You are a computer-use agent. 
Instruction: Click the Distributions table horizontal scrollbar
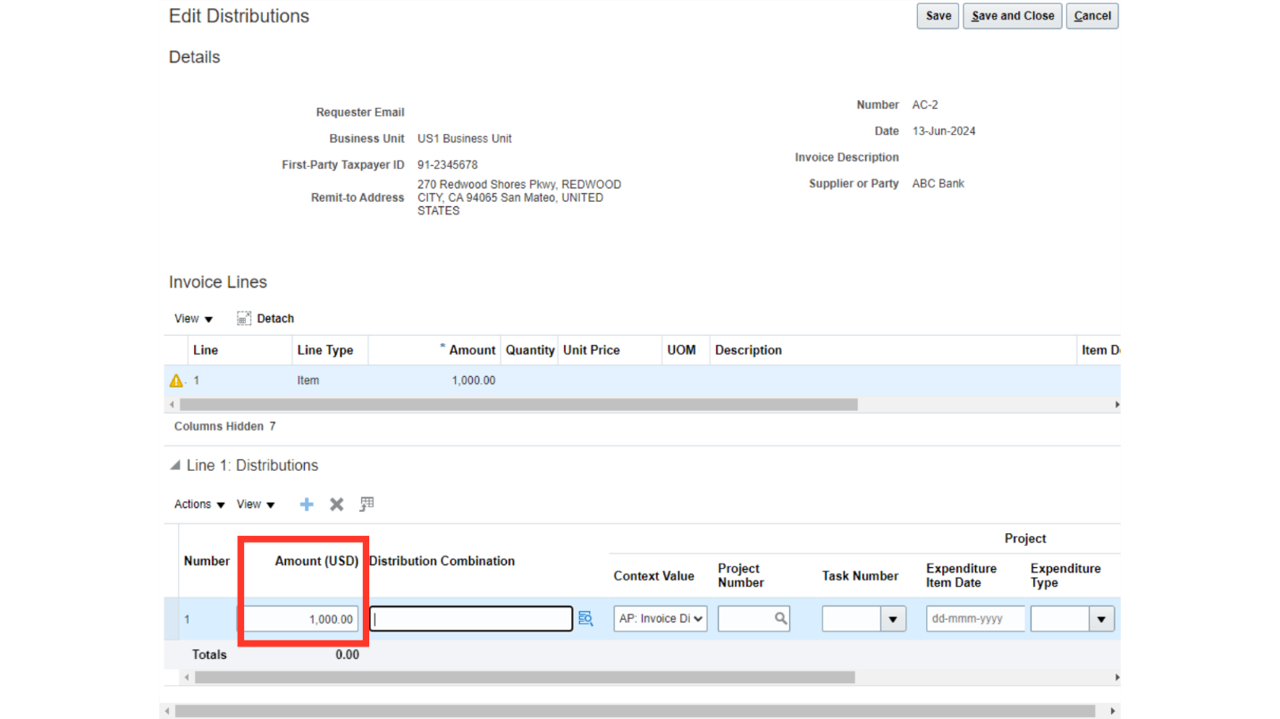click(x=525, y=678)
